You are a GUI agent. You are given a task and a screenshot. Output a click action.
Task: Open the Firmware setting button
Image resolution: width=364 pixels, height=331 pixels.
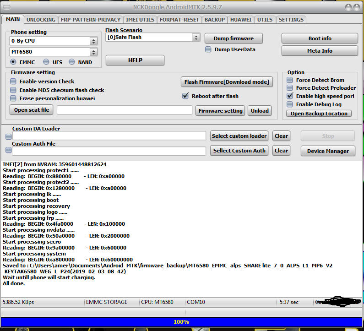coord(220,111)
